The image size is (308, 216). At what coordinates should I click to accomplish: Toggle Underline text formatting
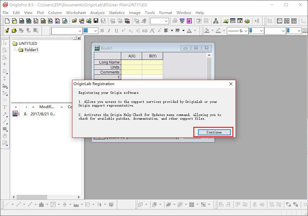[116, 31]
